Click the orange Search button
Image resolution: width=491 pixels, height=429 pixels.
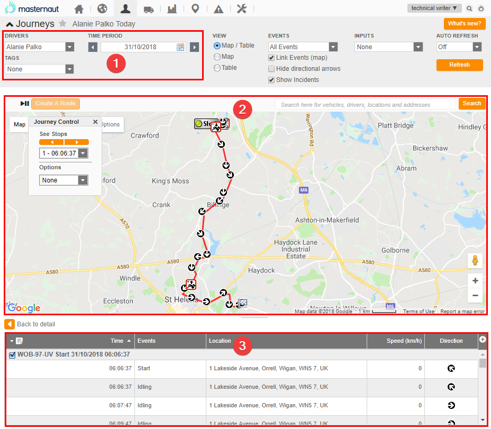coord(472,103)
